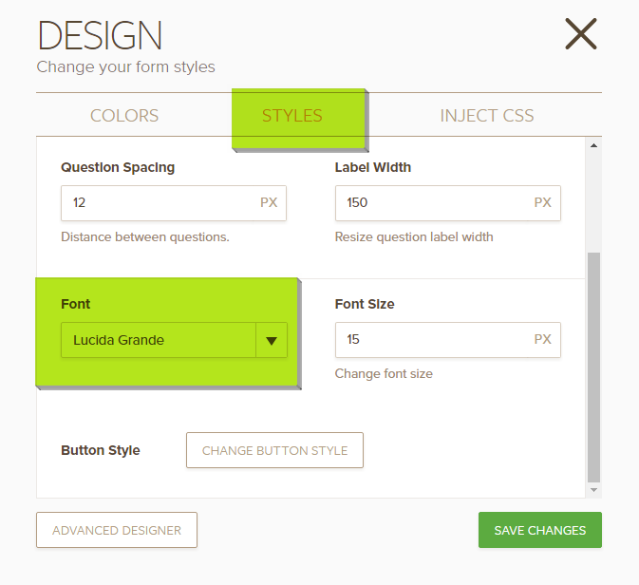Close the Design panel with the X
This screenshot has height=585, width=639.
click(x=580, y=34)
